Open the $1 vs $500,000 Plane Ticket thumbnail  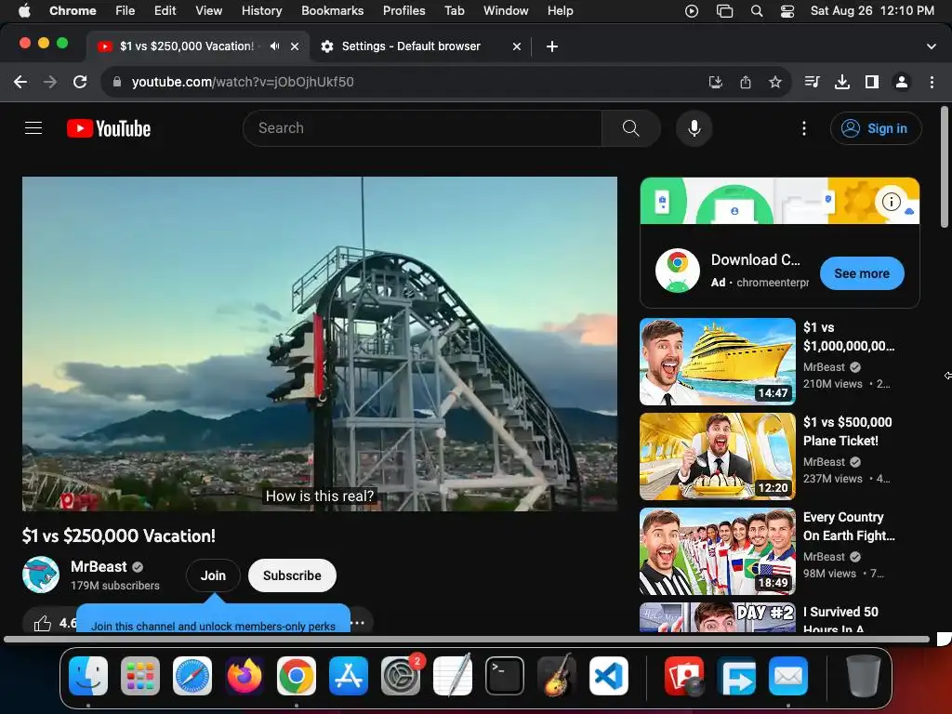coord(718,456)
